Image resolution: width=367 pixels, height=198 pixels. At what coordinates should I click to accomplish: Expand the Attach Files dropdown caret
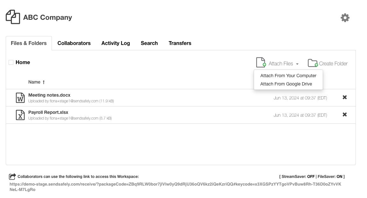(x=297, y=64)
